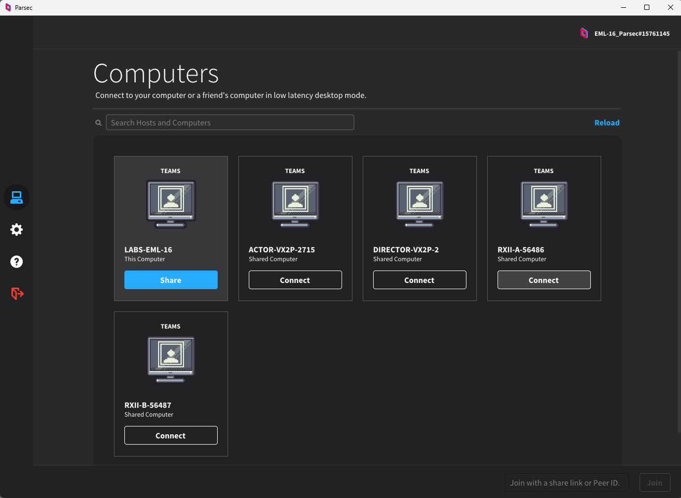Log out using the red exit icon

pos(16,294)
